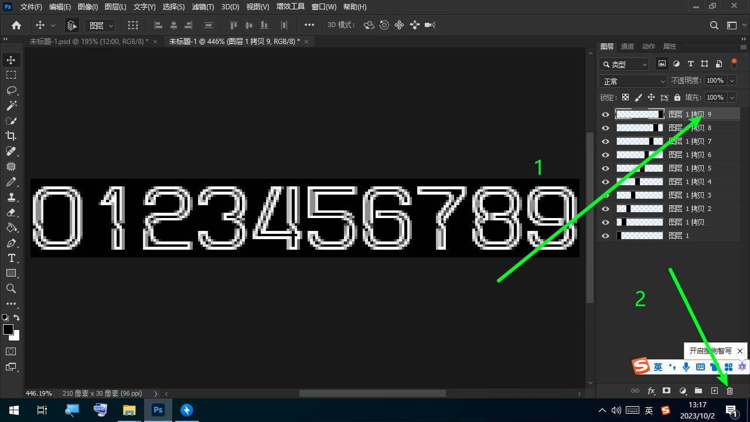
Task: Switch to 未标题-1.psd document tab
Action: coord(89,41)
